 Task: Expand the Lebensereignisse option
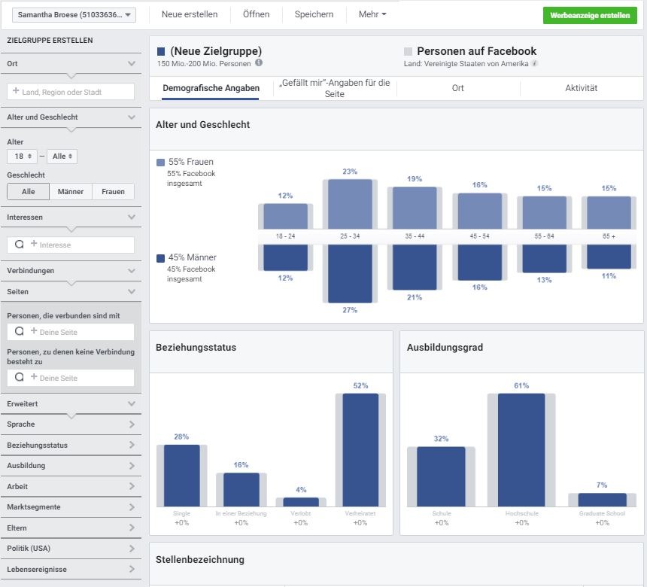(71, 569)
